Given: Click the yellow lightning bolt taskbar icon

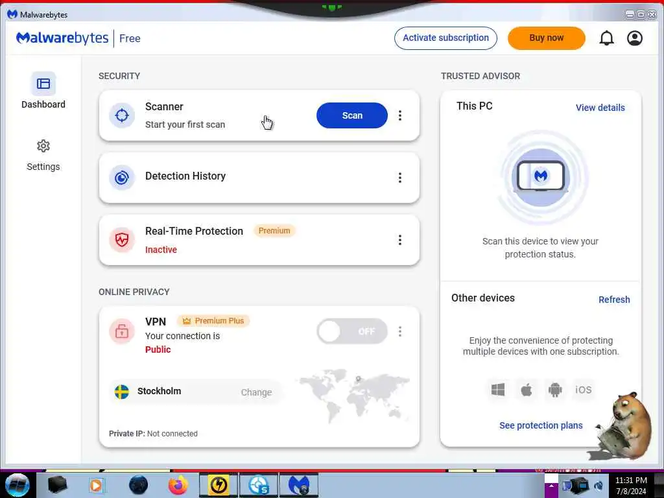Looking at the screenshot, I should 219,485.
